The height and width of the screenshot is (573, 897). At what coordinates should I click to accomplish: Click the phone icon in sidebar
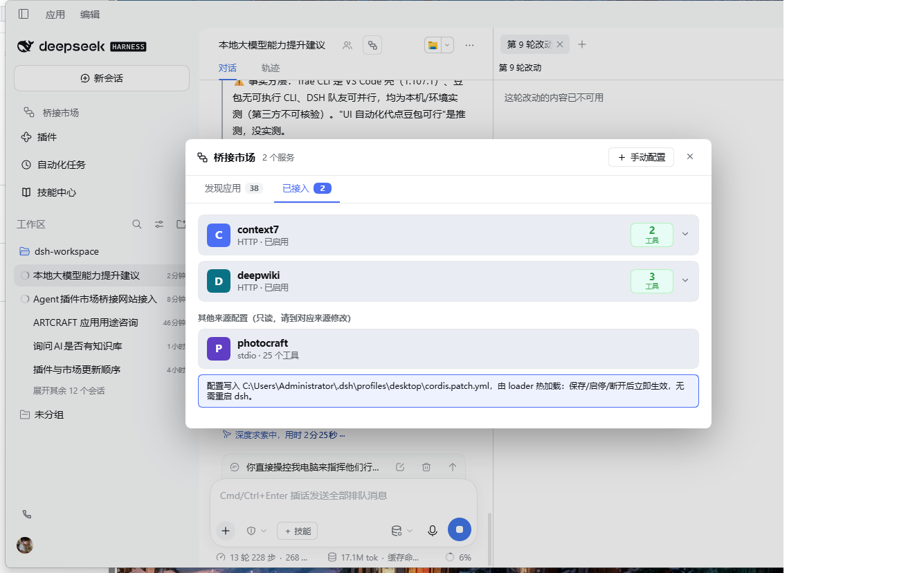click(x=27, y=514)
